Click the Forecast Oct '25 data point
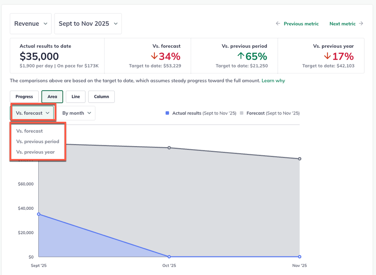 (x=169, y=148)
